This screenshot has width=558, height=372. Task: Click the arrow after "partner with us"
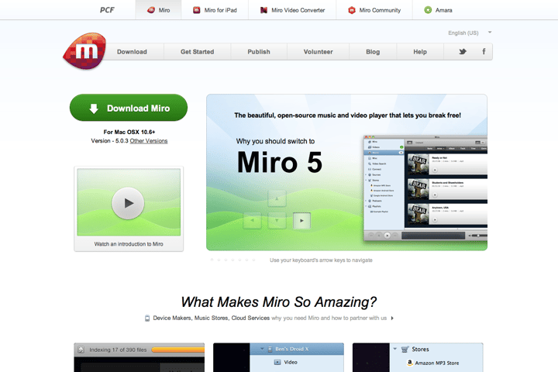[392, 319]
